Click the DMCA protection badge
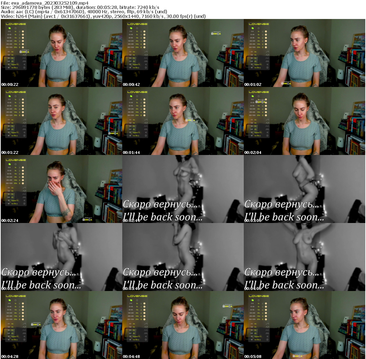 [x=24, y=52]
